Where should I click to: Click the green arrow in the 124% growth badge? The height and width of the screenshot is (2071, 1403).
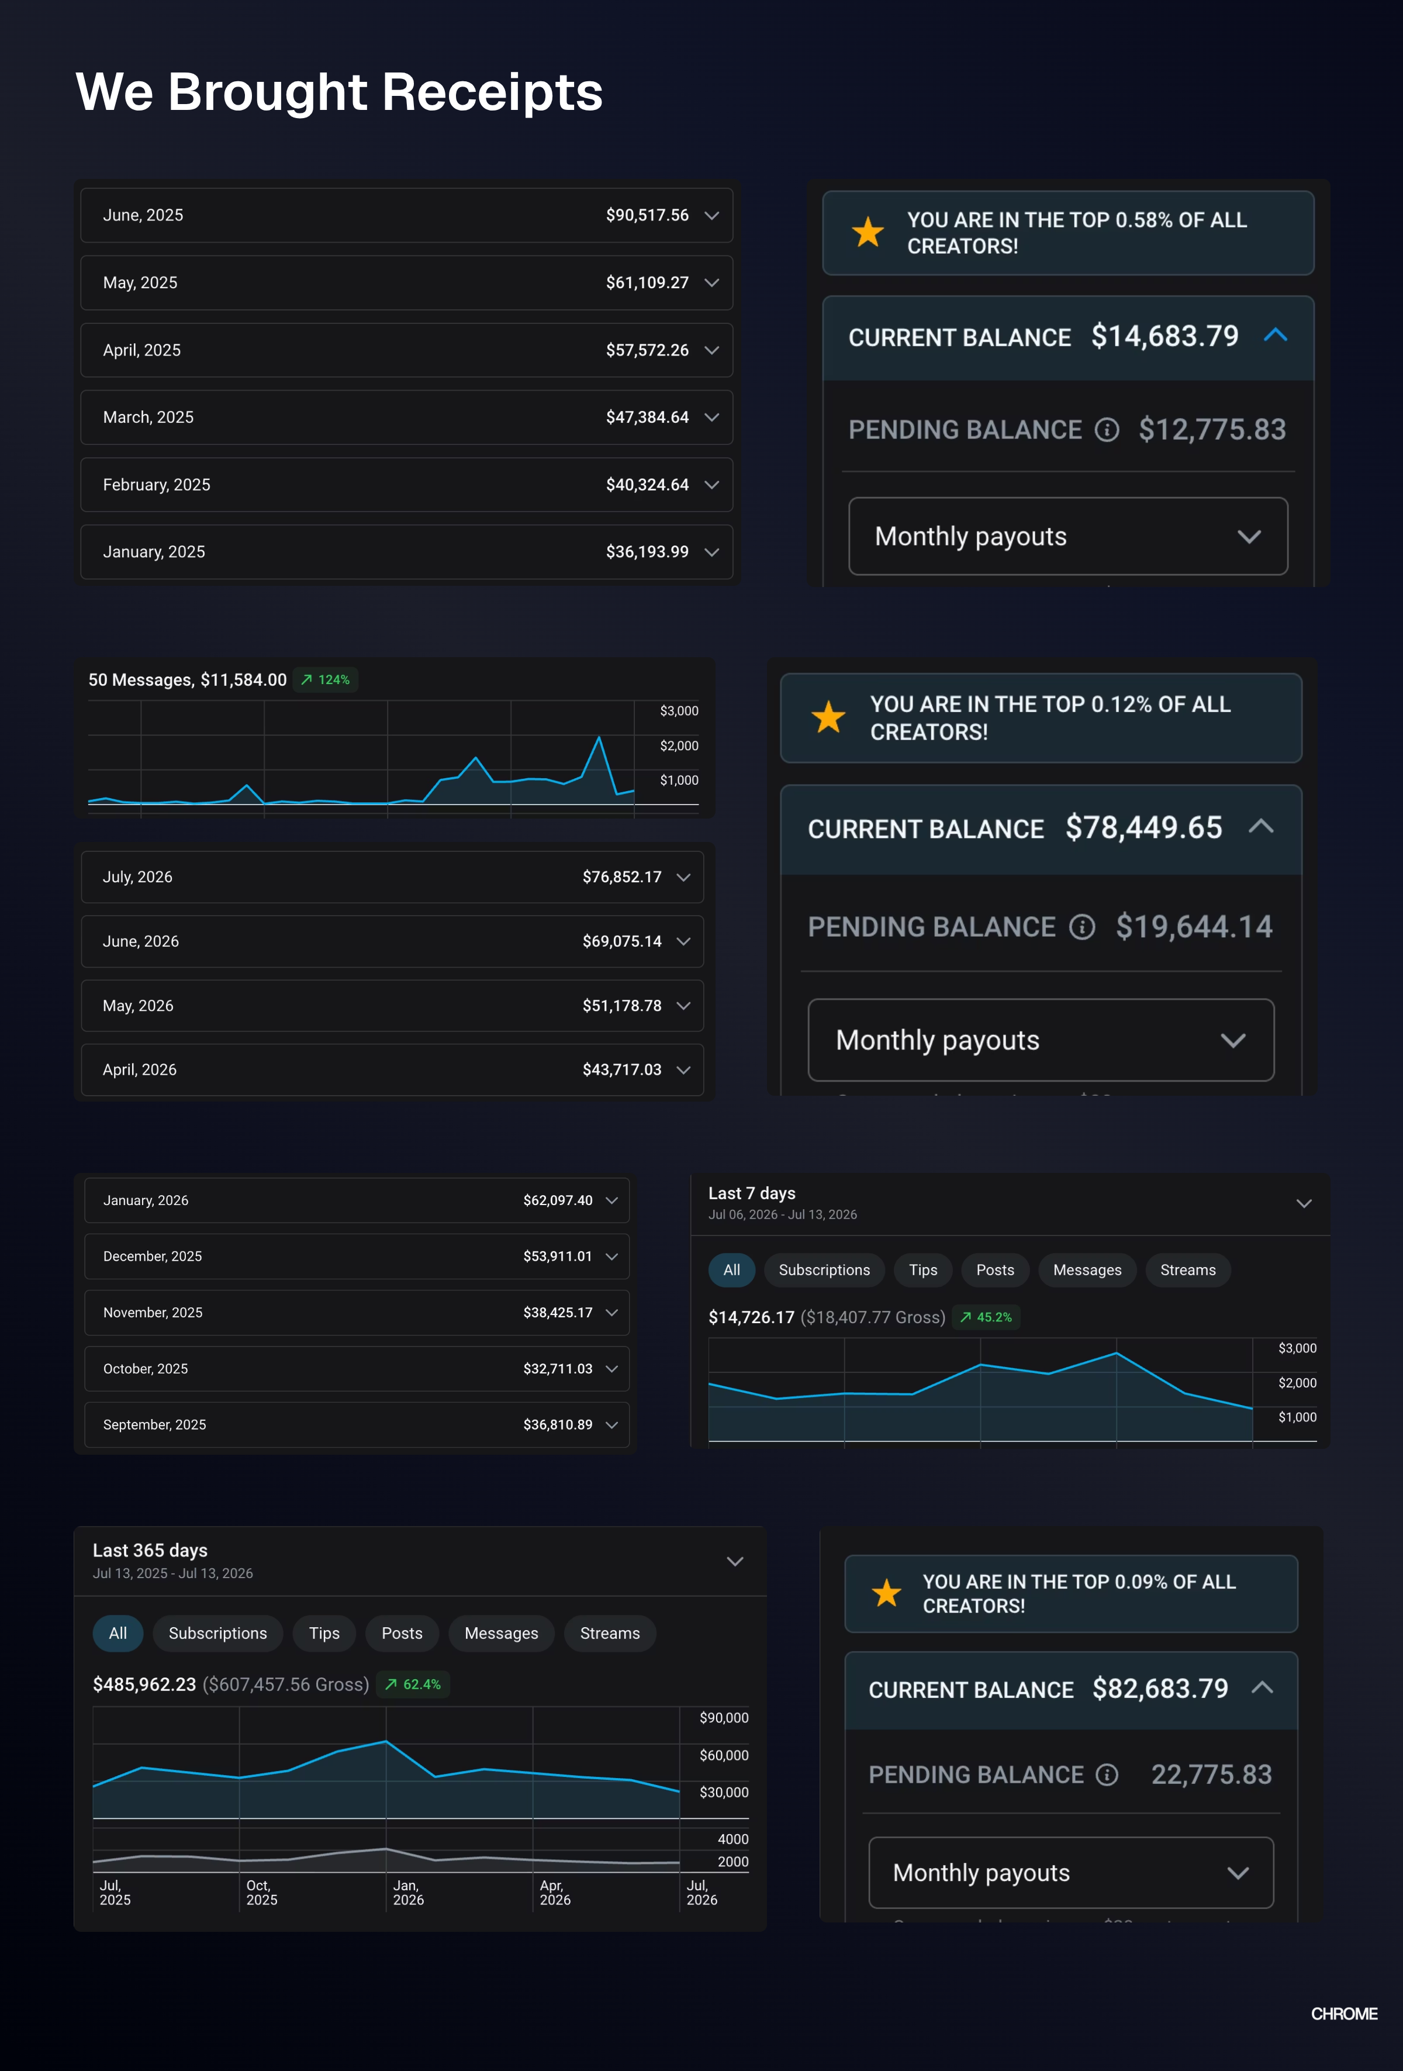tap(306, 680)
